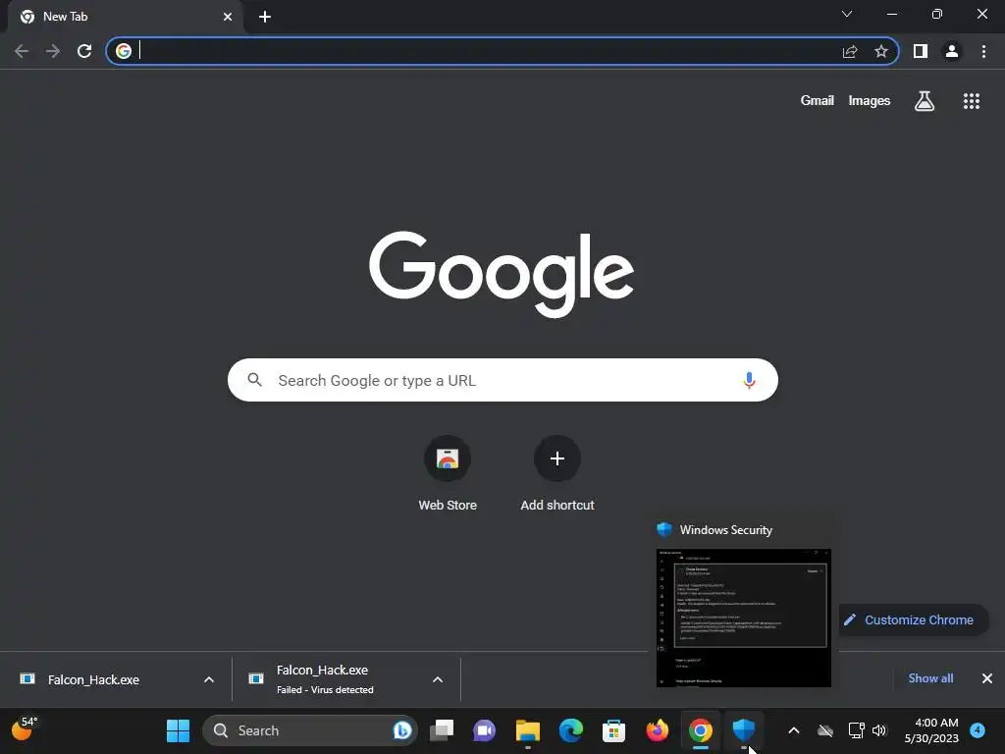Open Chrome three-dot menu
The width and height of the screenshot is (1005, 754).
983,51
